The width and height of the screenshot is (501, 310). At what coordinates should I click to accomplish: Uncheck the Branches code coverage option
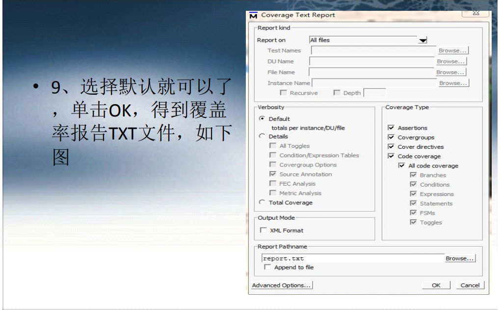(414, 175)
